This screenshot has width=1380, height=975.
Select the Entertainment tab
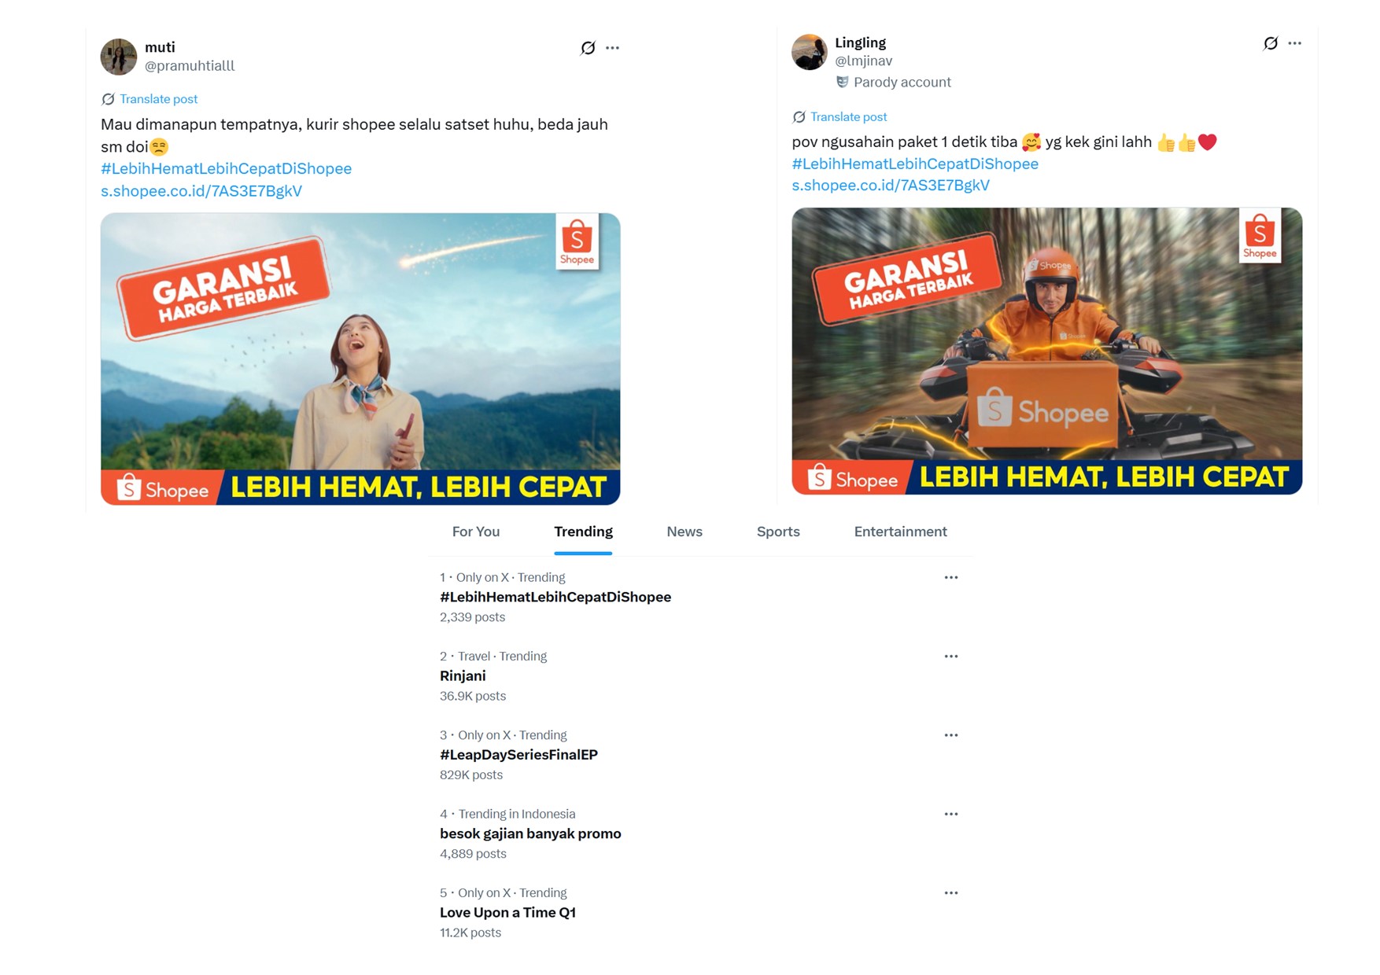(x=900, y=532)
